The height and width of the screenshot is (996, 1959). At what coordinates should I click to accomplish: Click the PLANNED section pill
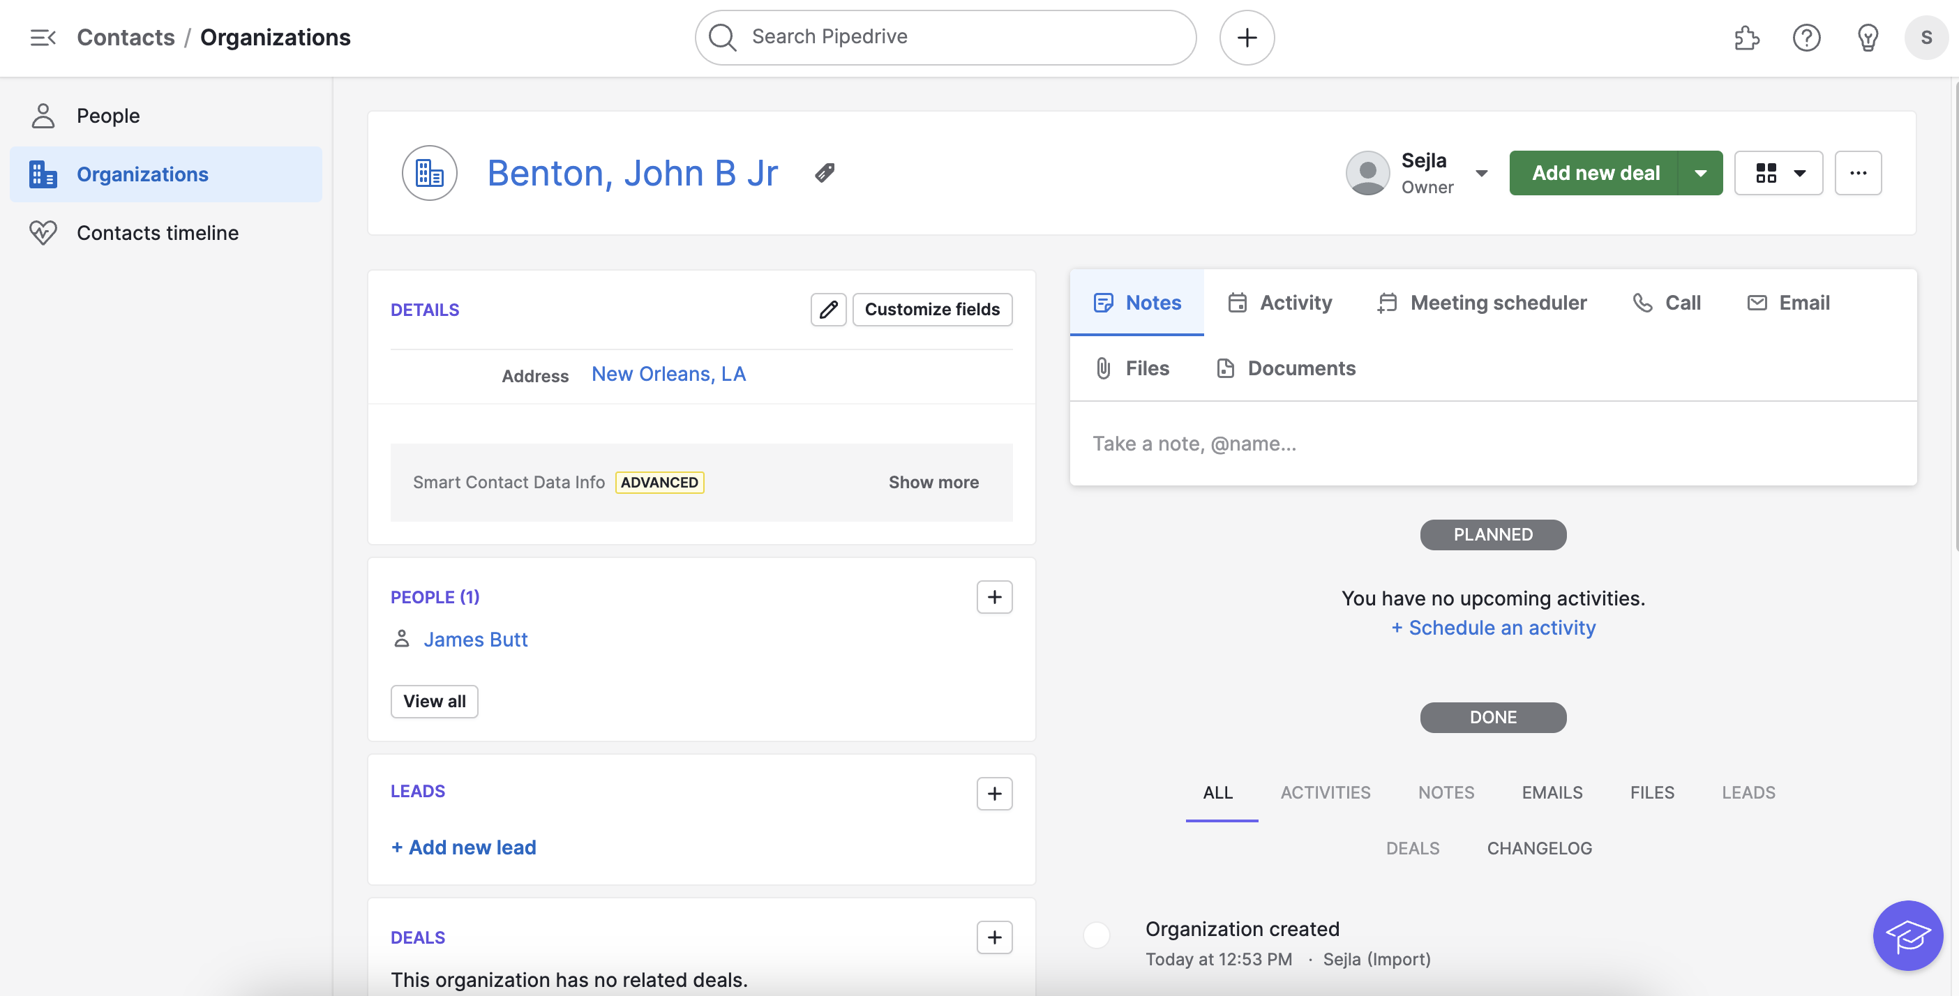(1492, 534)
